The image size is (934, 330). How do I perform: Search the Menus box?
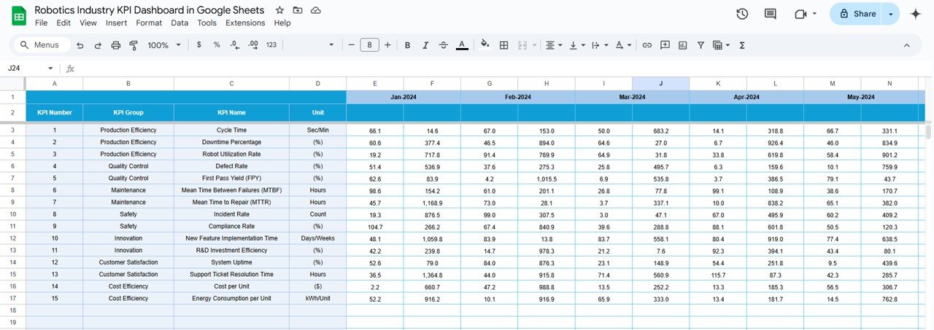(x=42, y=45)
